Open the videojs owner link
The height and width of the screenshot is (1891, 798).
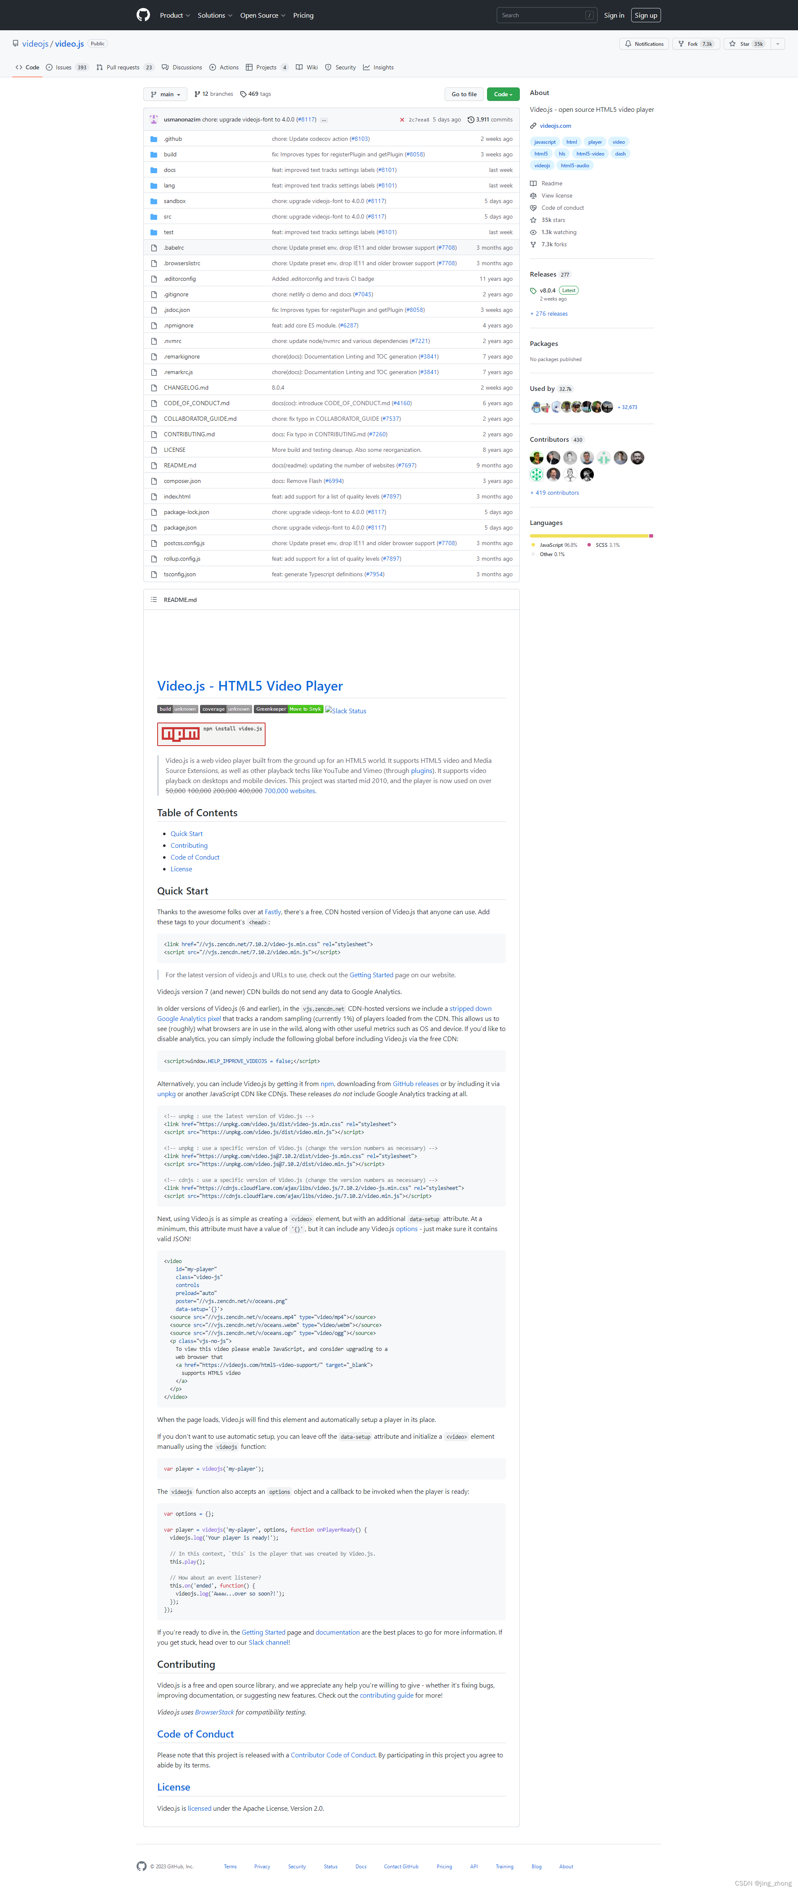pos(35,44)
